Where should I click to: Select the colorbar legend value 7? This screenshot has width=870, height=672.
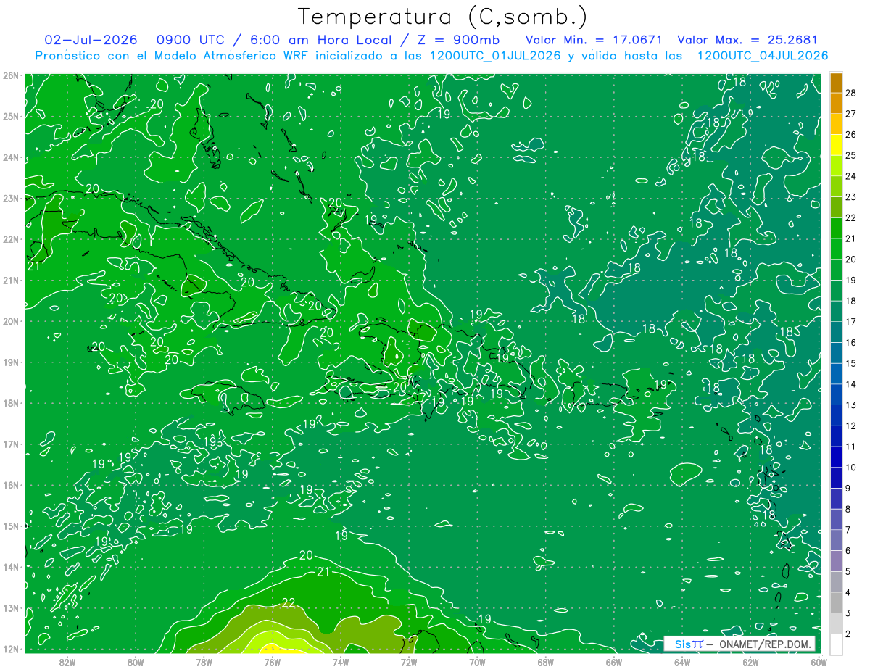point(849,530)
